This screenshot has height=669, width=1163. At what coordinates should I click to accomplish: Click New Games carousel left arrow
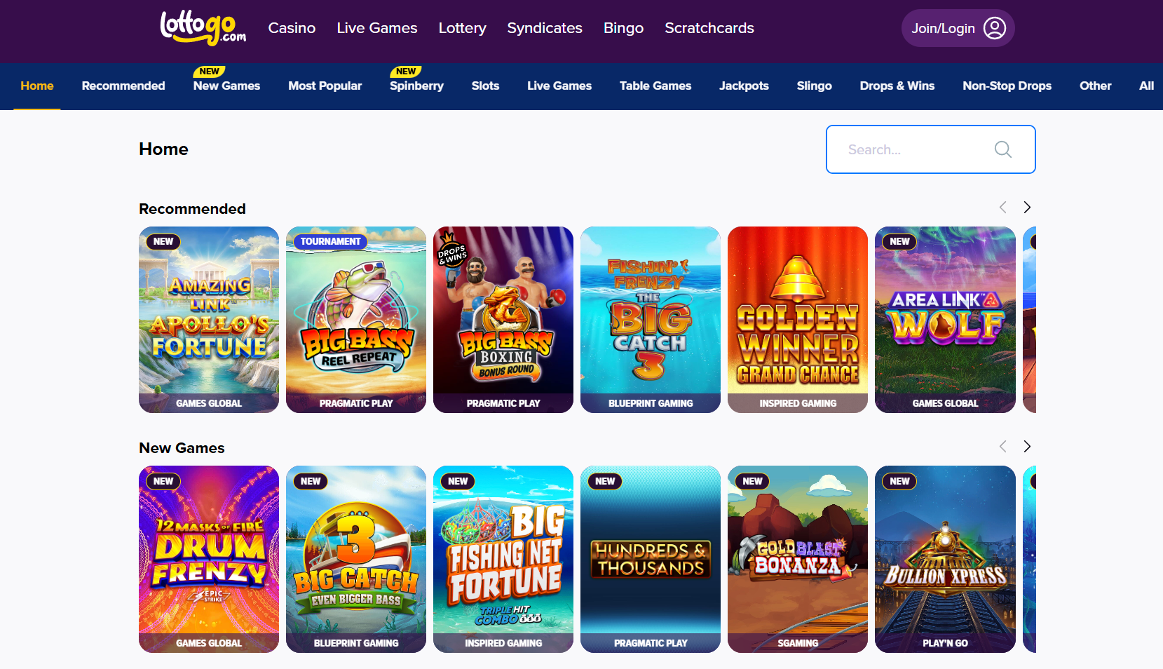[1003, 447]
